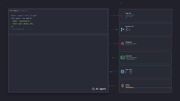Click the Debugging card title

click(129, 42)
